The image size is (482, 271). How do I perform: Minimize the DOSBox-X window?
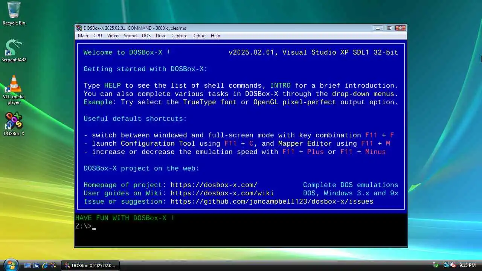click(x=378, y=28)
